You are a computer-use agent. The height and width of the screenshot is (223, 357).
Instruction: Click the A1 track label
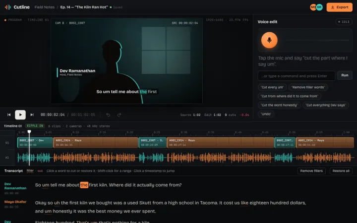[7, 158]
